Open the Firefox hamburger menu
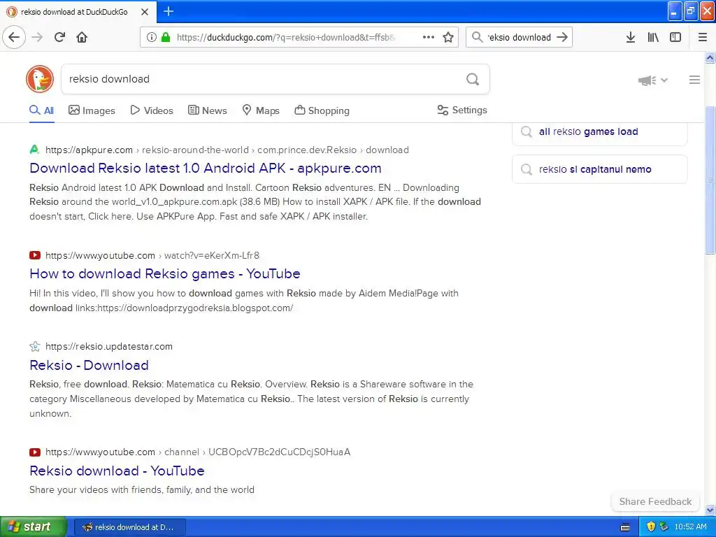This screenshot has height=537, width=716. tap(703, 37)
